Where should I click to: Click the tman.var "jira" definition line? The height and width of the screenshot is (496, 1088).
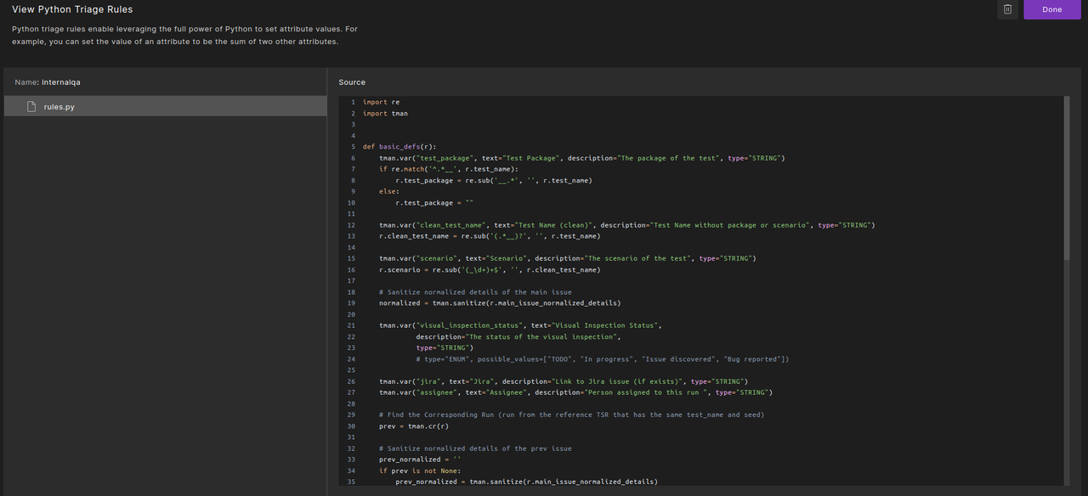point(563,381)
